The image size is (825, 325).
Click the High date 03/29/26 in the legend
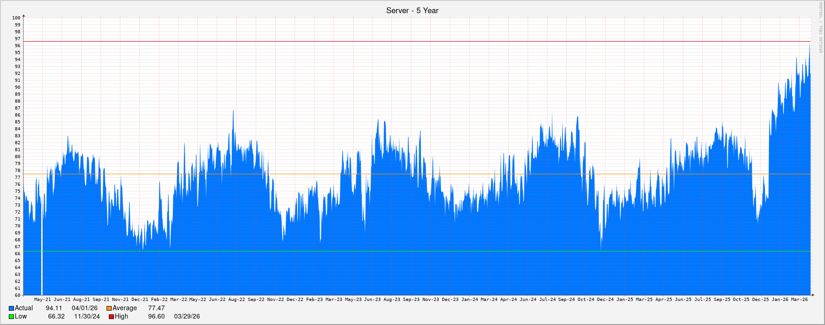[187, 317]
